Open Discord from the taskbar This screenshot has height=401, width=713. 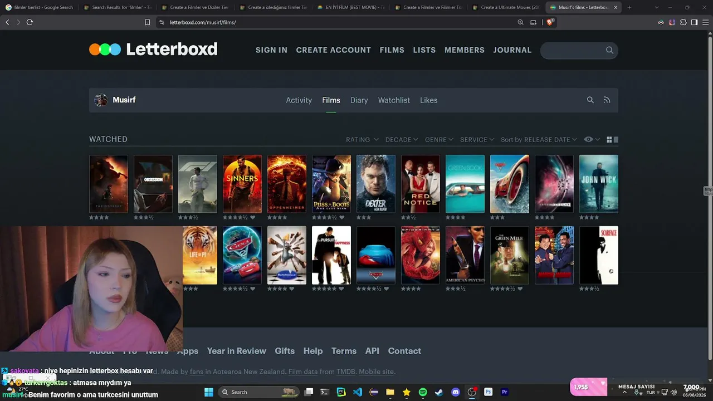coord(456,392)
